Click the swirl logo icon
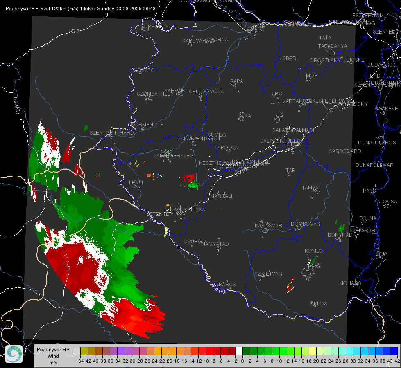Image resolution: width=401 pixels, height=368 pixels. pyautogui.click(x=14, y=354)
